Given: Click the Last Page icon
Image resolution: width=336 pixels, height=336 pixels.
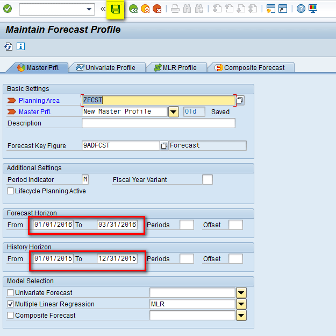Looking at the screenshot, I should [253, 9].
